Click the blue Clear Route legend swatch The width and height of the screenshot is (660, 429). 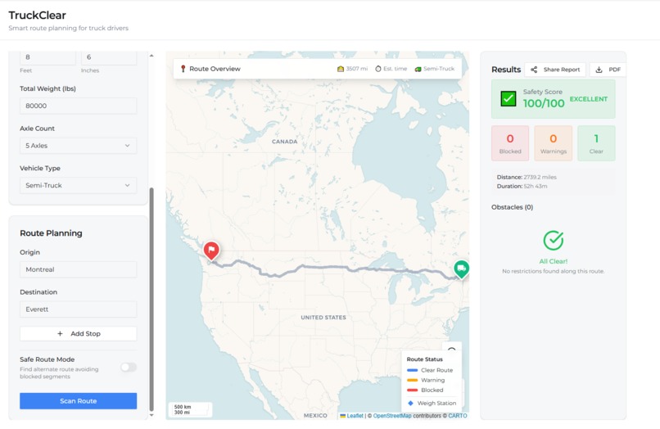[x=413, y=370]
